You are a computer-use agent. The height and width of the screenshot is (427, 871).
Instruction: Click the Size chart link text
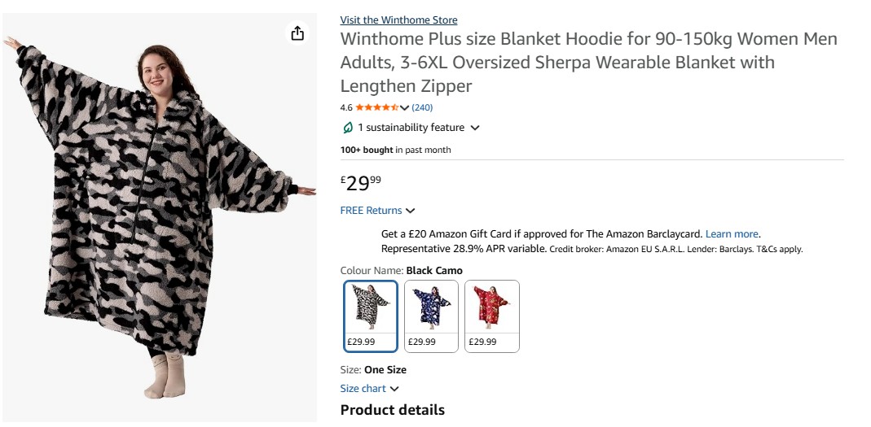[x=363, y=389]
